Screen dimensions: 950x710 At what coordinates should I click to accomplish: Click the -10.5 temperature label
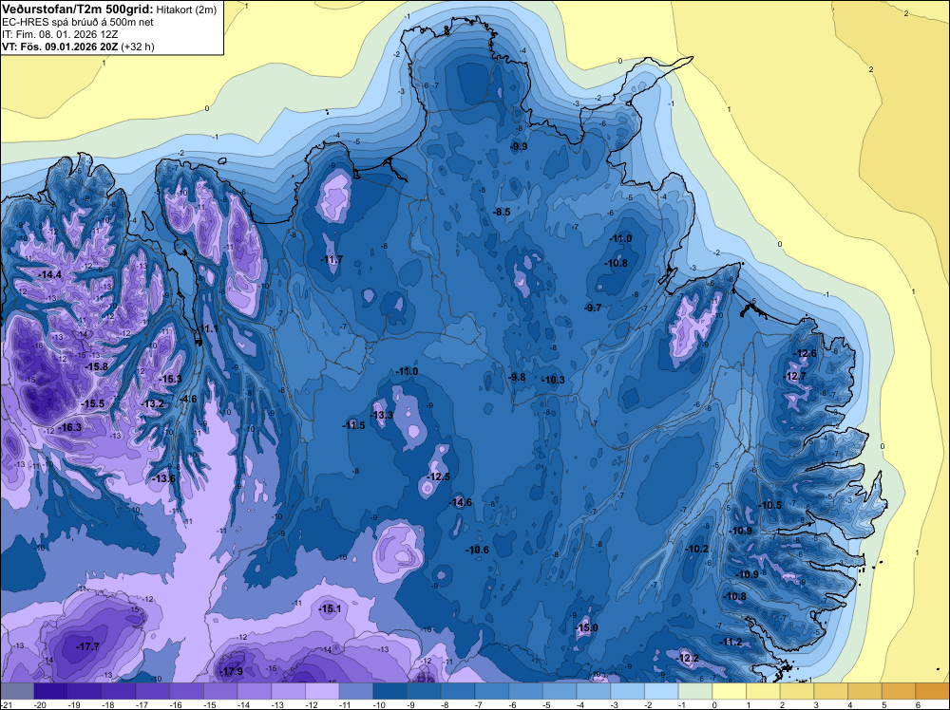770,505
